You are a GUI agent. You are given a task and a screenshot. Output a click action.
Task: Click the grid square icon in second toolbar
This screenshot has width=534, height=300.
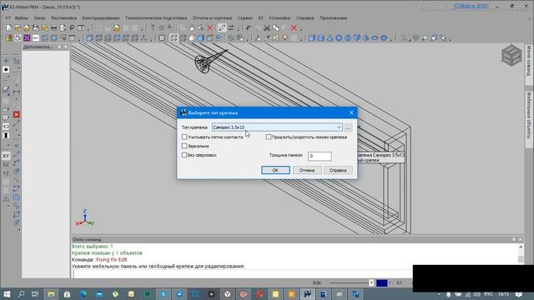162,37
